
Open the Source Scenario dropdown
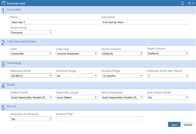pyautogui.click(x=122, y=53)
